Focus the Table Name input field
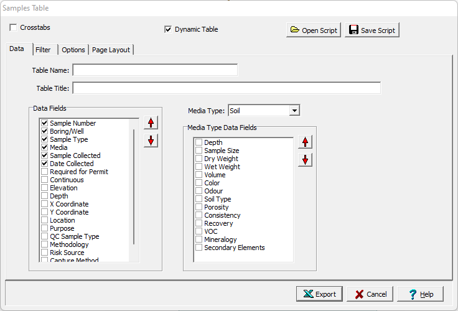 pos(155,70)
